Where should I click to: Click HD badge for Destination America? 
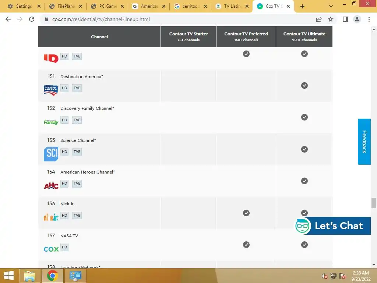pyautogui.click(x=64, y=88)
